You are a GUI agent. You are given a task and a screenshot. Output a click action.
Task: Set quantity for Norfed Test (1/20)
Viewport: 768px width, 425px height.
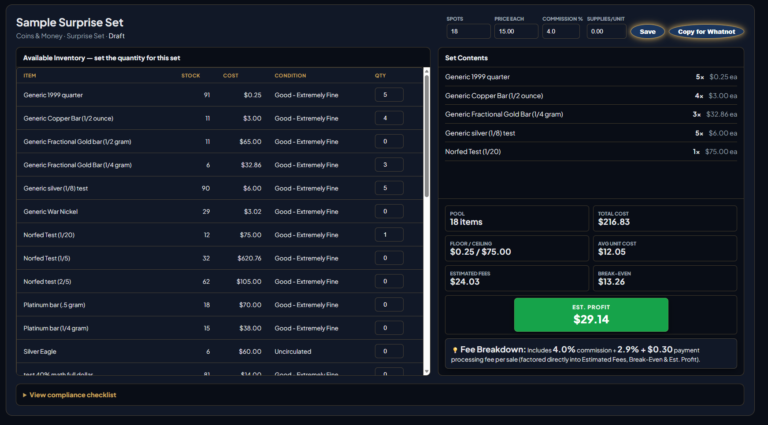[x=389, y=234]
